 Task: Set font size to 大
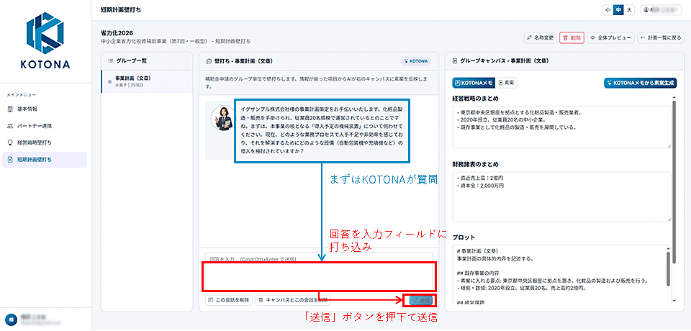629,9
